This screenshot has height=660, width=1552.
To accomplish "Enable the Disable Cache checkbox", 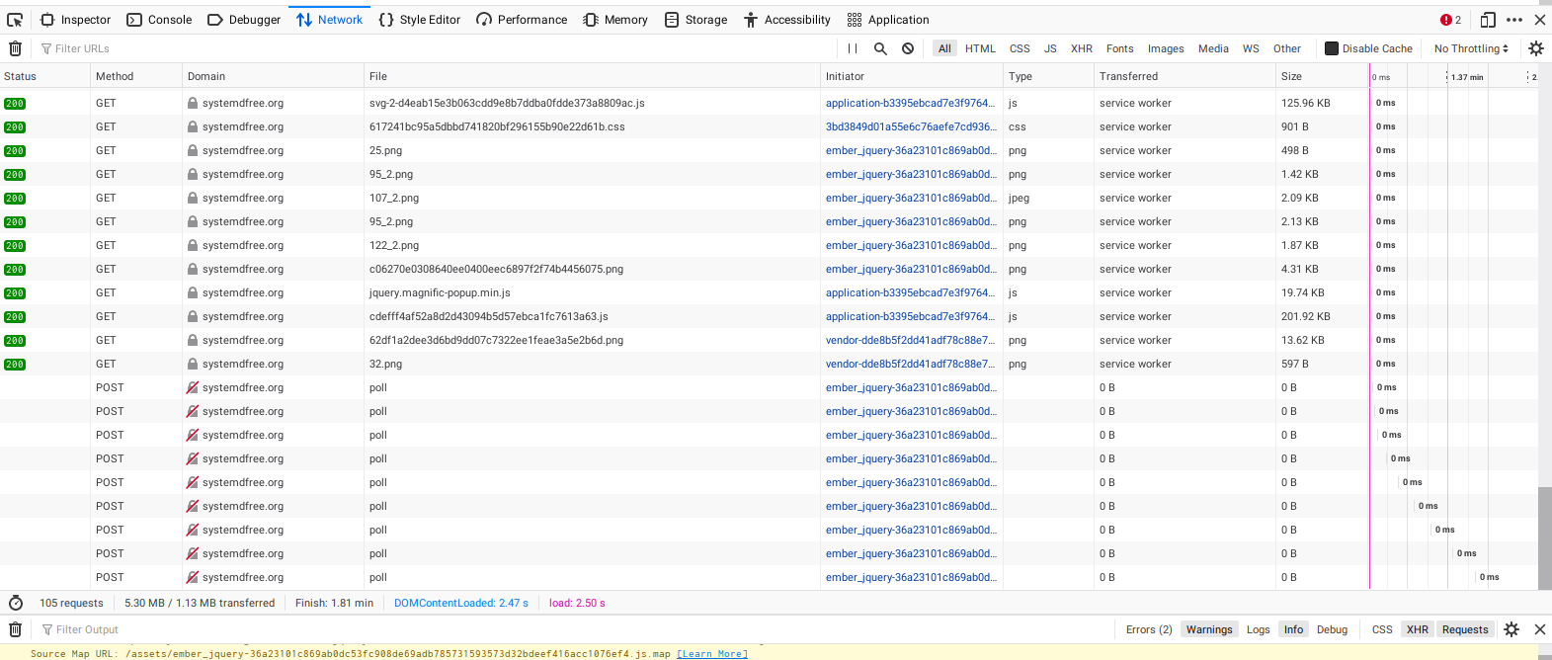I will point(1332,48).
